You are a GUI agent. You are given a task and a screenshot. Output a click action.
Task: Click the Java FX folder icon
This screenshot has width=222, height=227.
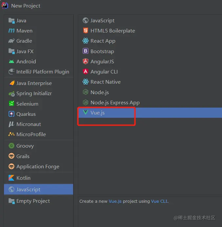[11, 51]
